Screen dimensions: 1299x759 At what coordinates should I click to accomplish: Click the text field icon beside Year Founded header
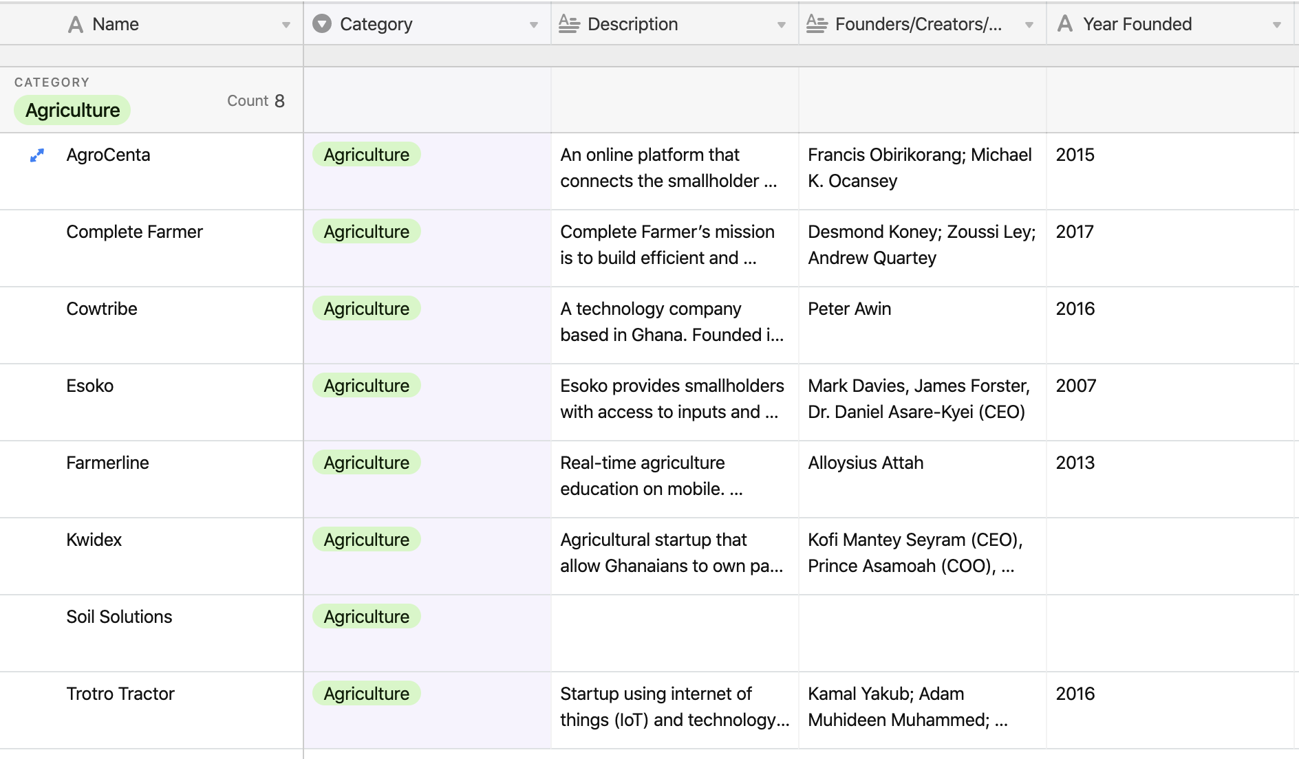(x=1064, y=24)
